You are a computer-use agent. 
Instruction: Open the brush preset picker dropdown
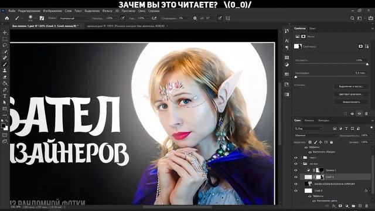tap(35, 18)
